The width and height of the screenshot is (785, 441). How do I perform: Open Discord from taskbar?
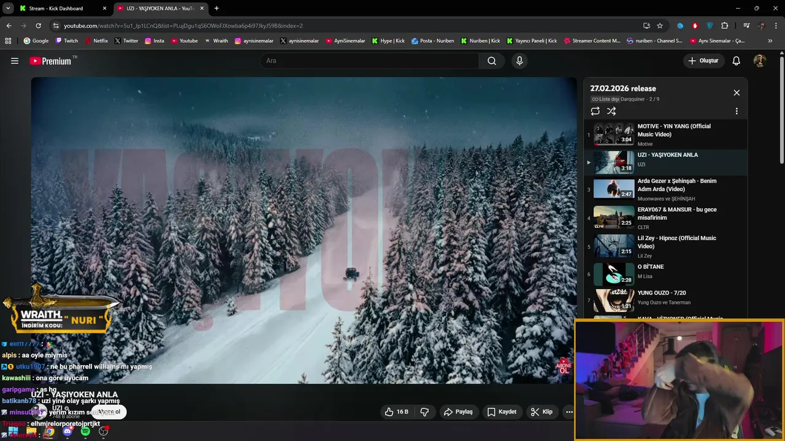[67, 431]
